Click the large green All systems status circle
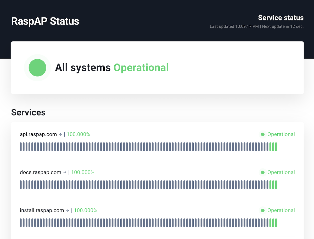 [x=37, y=68]
